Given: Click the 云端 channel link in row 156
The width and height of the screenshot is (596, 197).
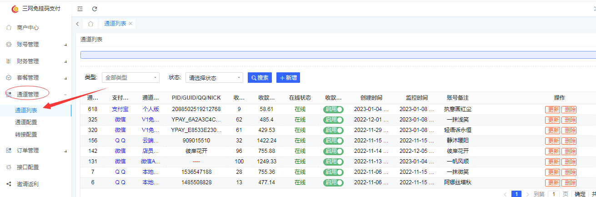Looking at the screenshot, I should point(150,141).
